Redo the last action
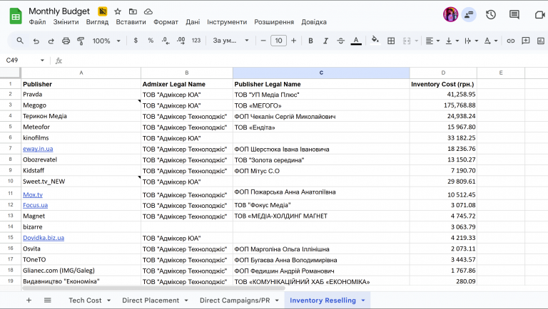This screenshot has width=548, height=309. (x=51, y=41)
